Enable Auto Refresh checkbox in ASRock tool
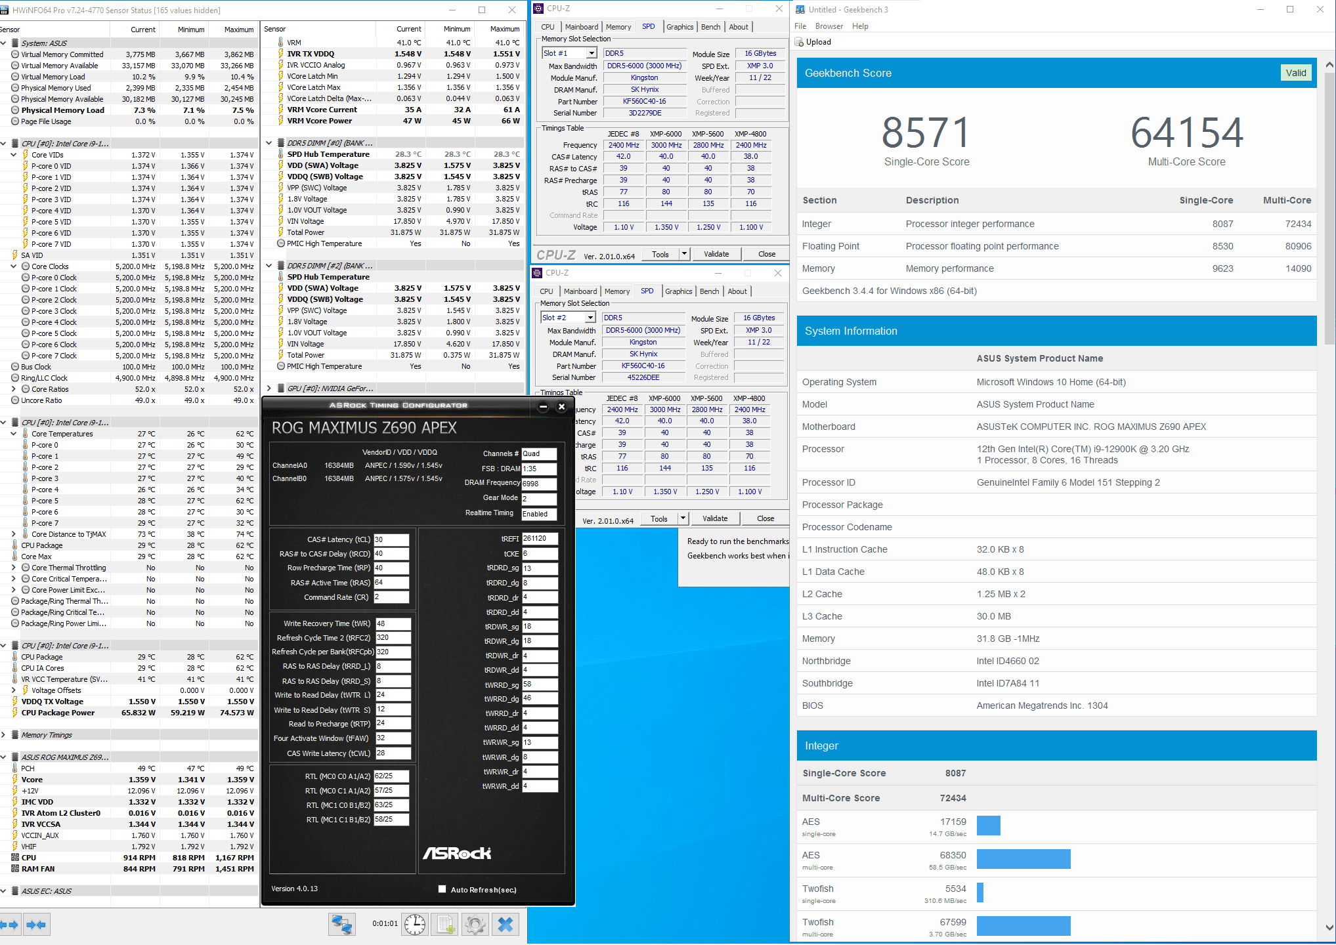The image size is (1336, 945). point(442,889)
